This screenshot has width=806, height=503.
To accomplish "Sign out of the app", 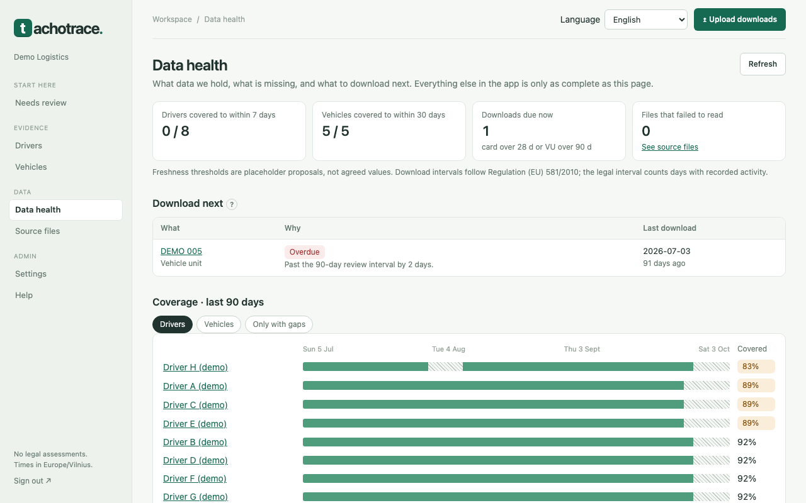I will (33, 481).
